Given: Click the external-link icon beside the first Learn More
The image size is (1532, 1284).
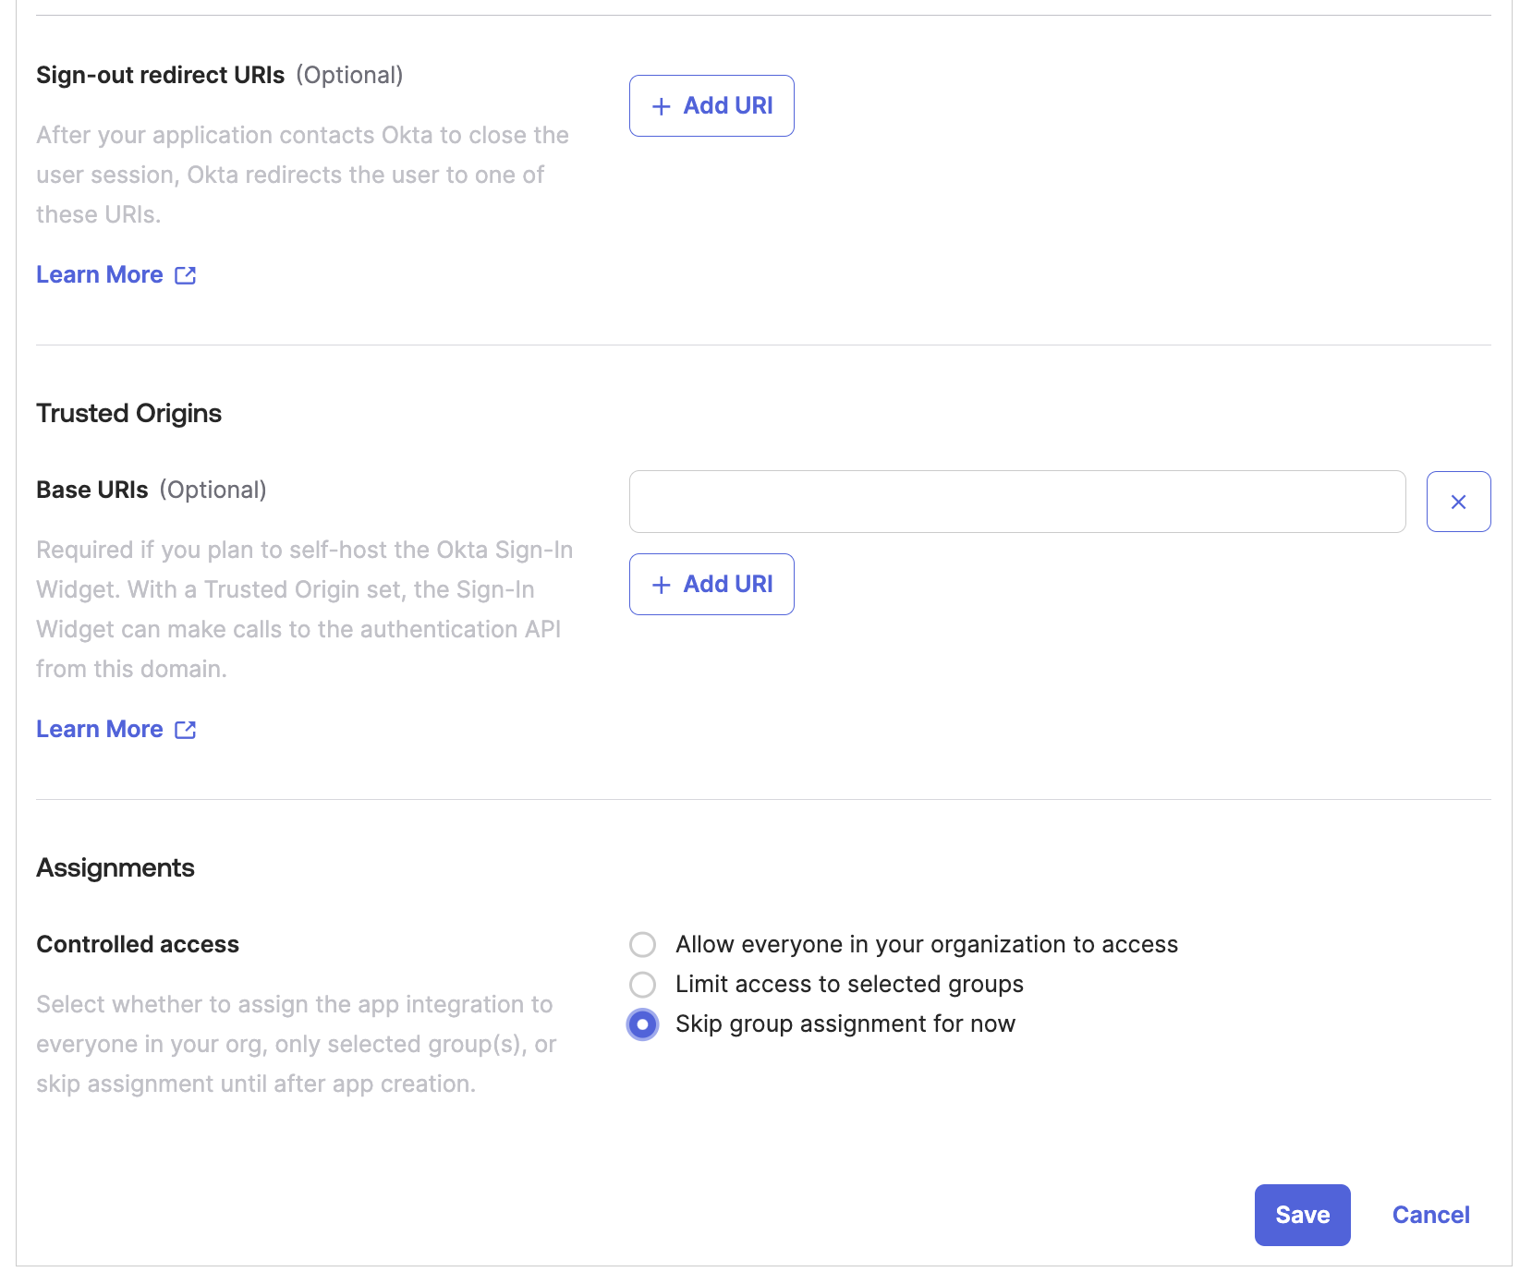Looking at the screenshot, I should coord(185,274).
